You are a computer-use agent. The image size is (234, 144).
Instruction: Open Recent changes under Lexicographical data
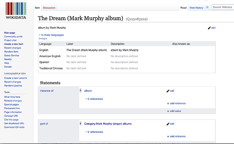coord(13,82)
